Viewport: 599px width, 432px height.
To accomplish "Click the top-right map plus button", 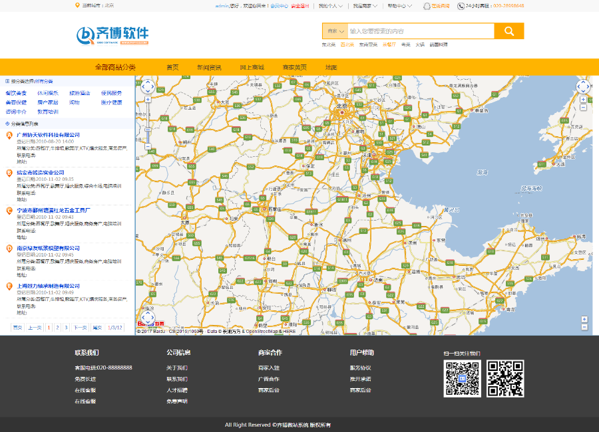I will pyautogui.click(x=583, y=100).
